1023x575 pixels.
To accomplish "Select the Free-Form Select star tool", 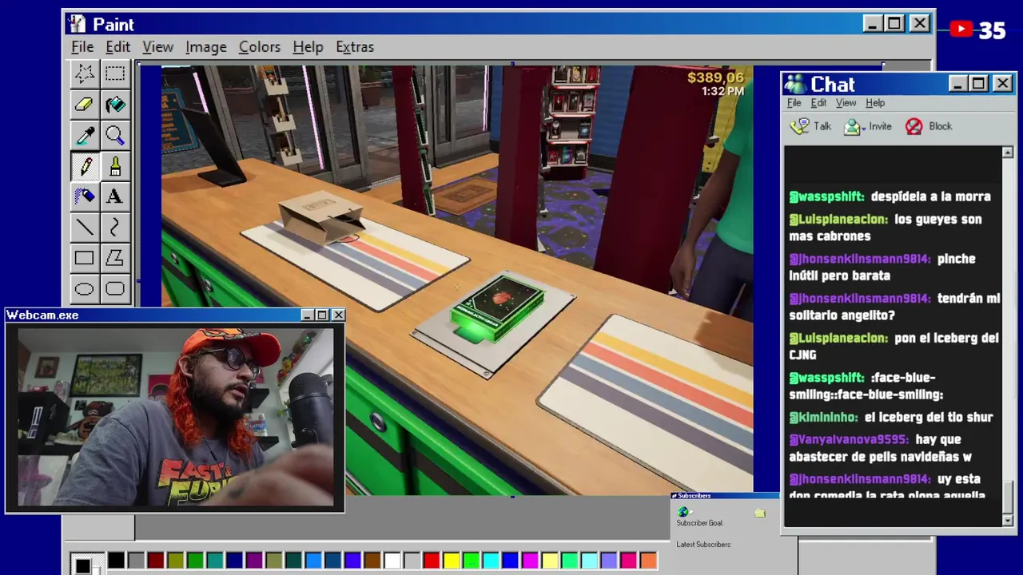I will pyautogui.click(x=84, y=74).
